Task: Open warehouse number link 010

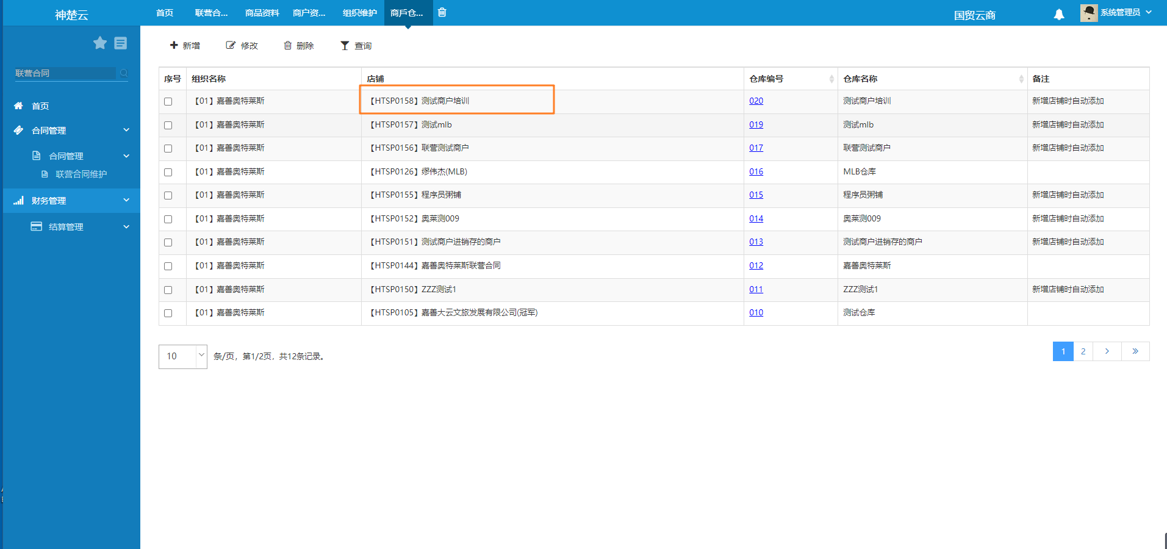Action: (x=756, y=312)
